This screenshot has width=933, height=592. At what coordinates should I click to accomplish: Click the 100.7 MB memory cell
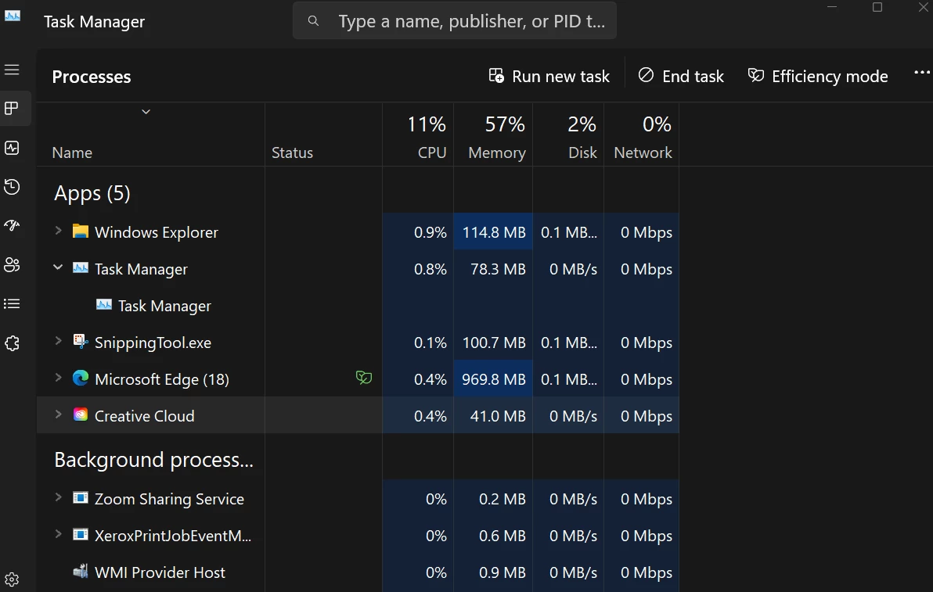click(x=493, y=343)
